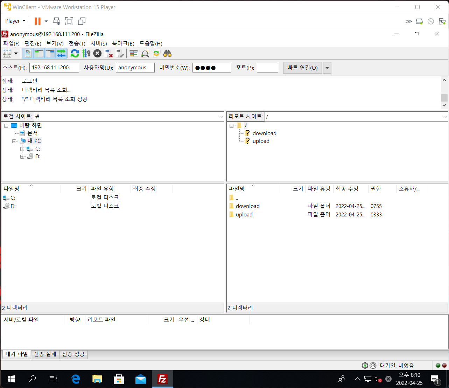Toggle synchronized browsing icon

(x=156, y=54)
